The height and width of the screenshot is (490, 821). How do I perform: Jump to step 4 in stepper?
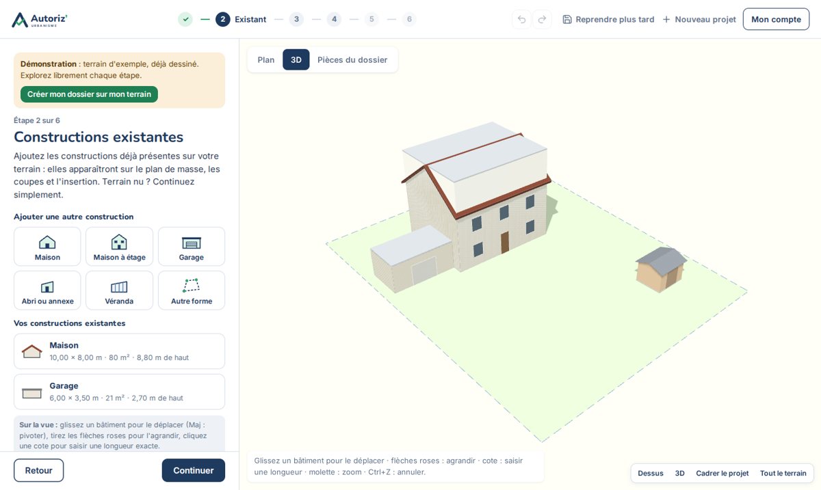pyautogui.click(x=334, y=19)
